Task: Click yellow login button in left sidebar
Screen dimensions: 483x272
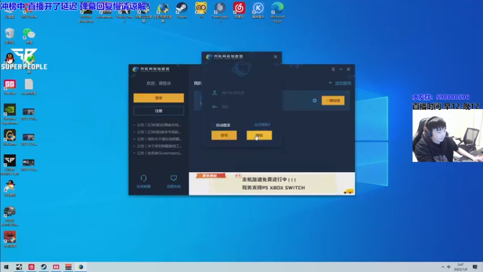Action: click(x=159, y=98)
